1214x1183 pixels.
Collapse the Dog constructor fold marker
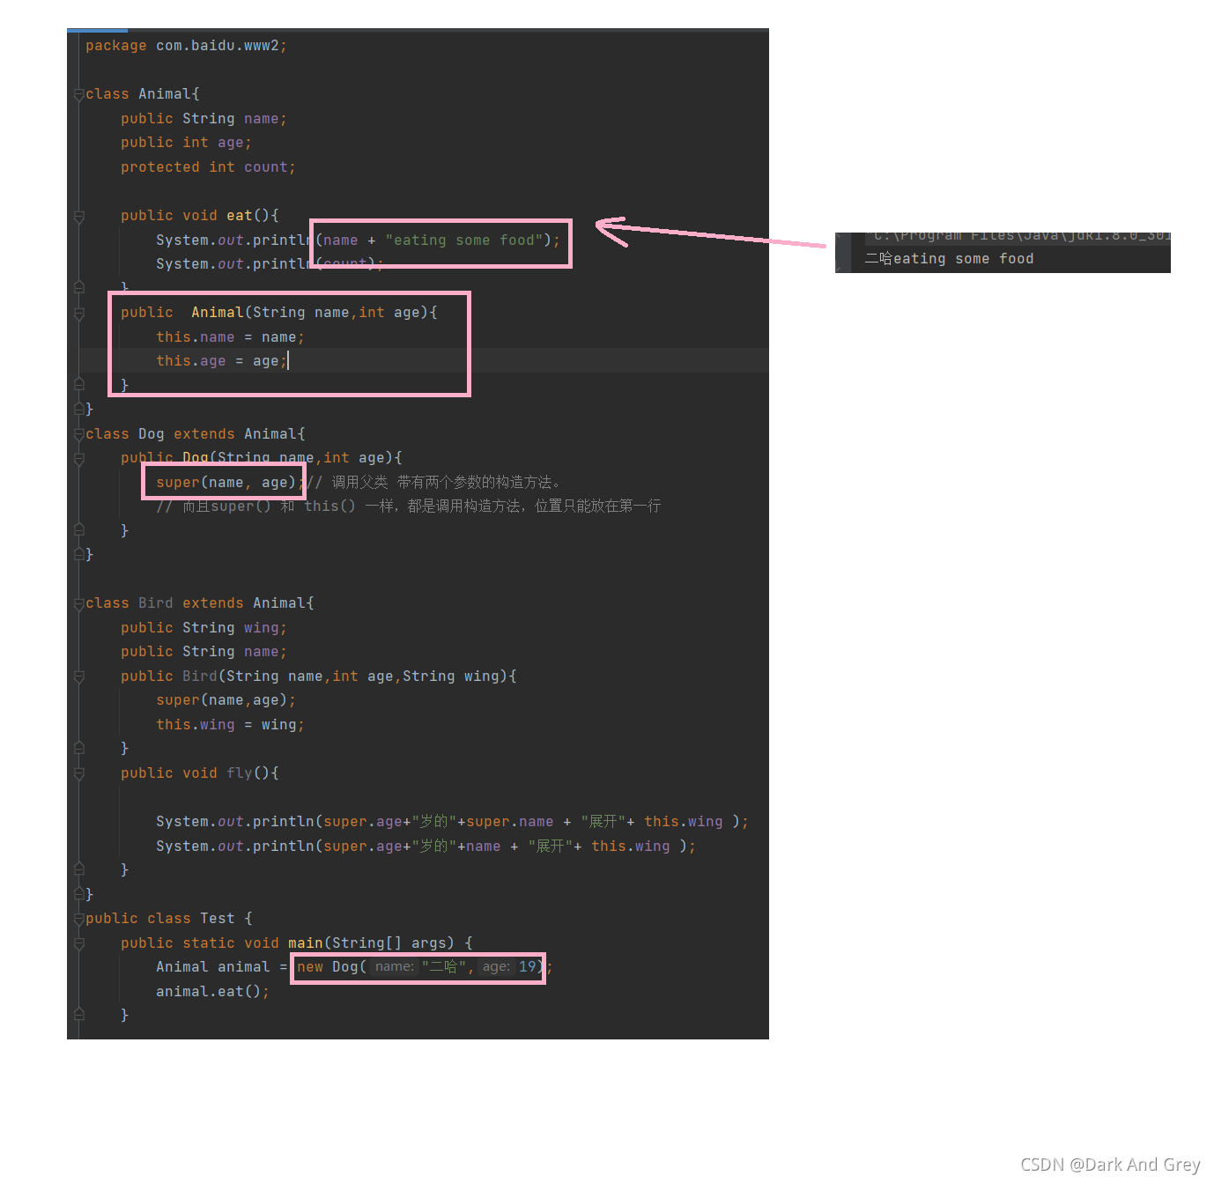point(78,458)
